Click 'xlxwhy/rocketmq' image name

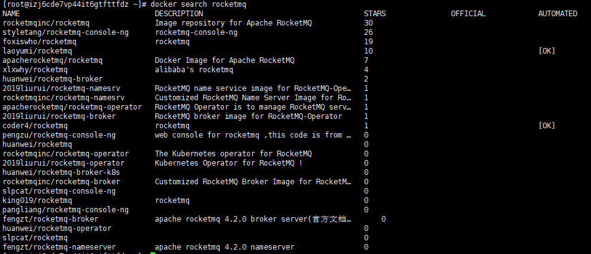[x=35, y=70]
